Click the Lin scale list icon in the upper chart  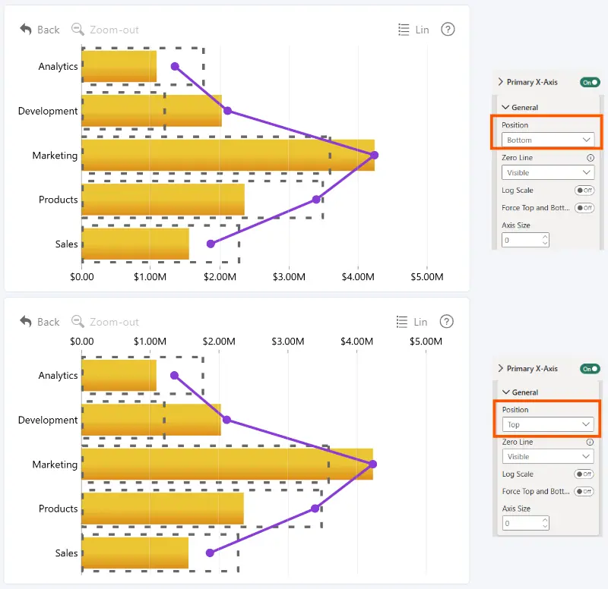pos(404,30)
